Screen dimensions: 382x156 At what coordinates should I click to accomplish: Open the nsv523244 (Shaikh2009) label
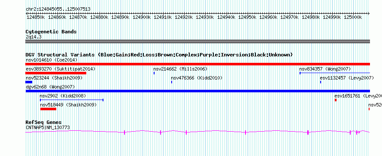[54, 78]
